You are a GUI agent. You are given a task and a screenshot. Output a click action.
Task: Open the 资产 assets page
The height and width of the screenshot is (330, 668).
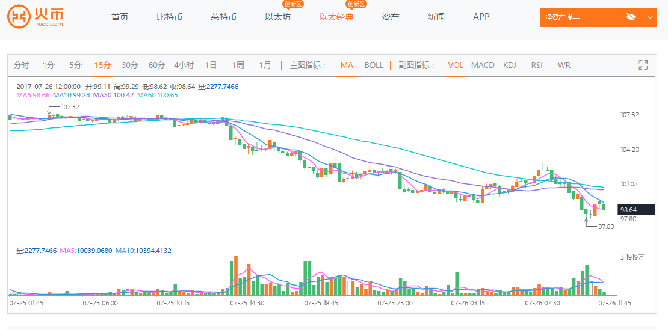click(391, 17)
